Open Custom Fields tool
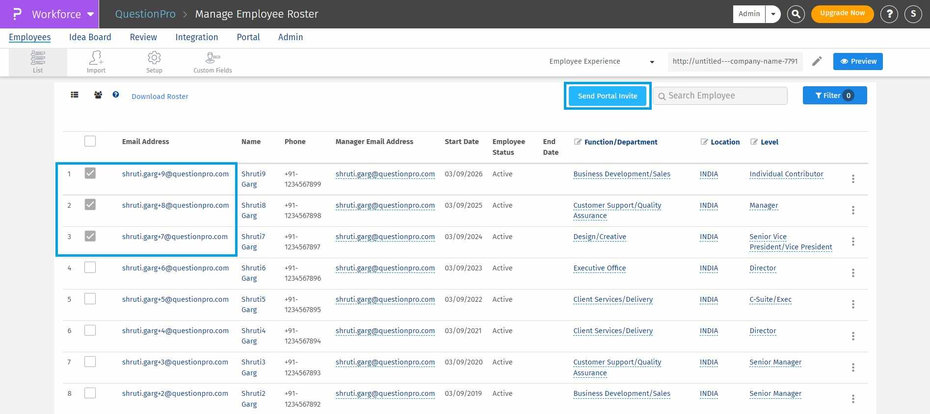The width and height of the screenshot is (930, 414). pyautogui.click(x=213, y=62)
